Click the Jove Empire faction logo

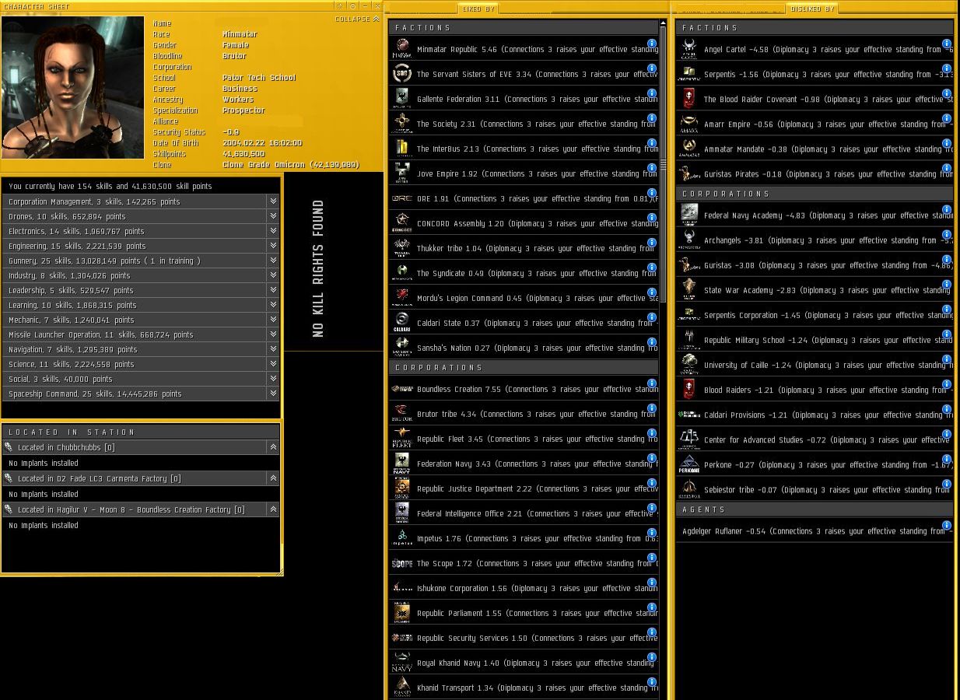coord(401,173)
